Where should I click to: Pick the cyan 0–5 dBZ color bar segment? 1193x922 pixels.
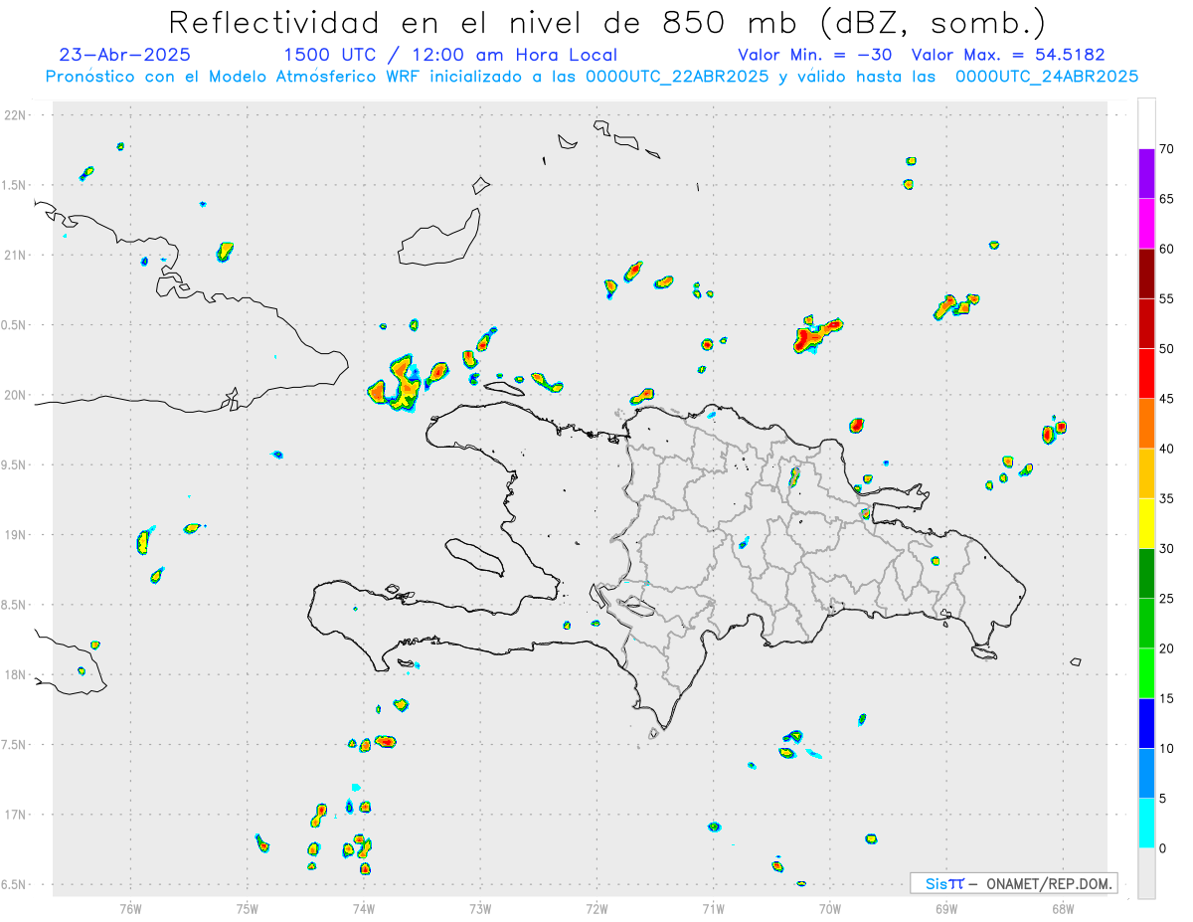[1146, 824]
